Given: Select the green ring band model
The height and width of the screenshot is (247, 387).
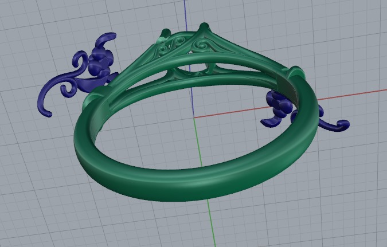Looking at the screenshot, I should tap(195, 185).
